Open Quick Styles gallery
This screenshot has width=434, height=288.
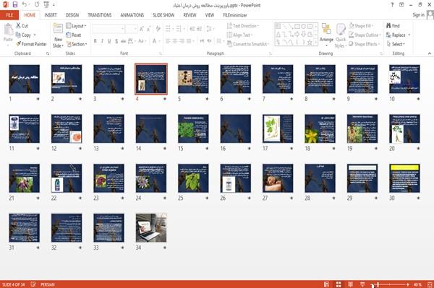341,35
